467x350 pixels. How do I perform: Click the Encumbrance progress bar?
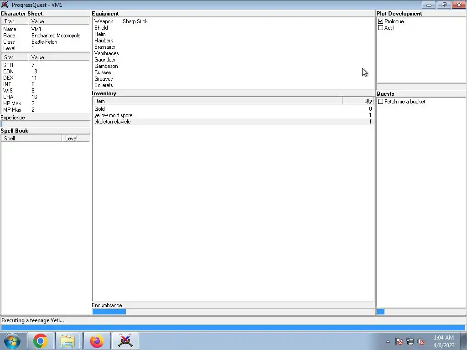click(233, 312)
